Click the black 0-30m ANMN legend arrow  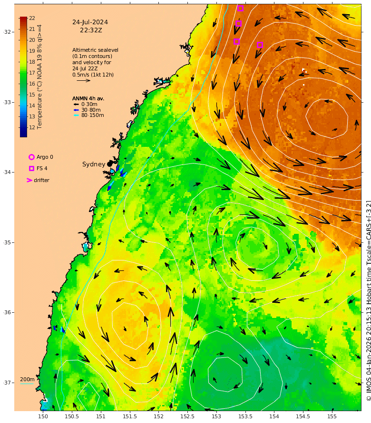(x=76, y=104)
